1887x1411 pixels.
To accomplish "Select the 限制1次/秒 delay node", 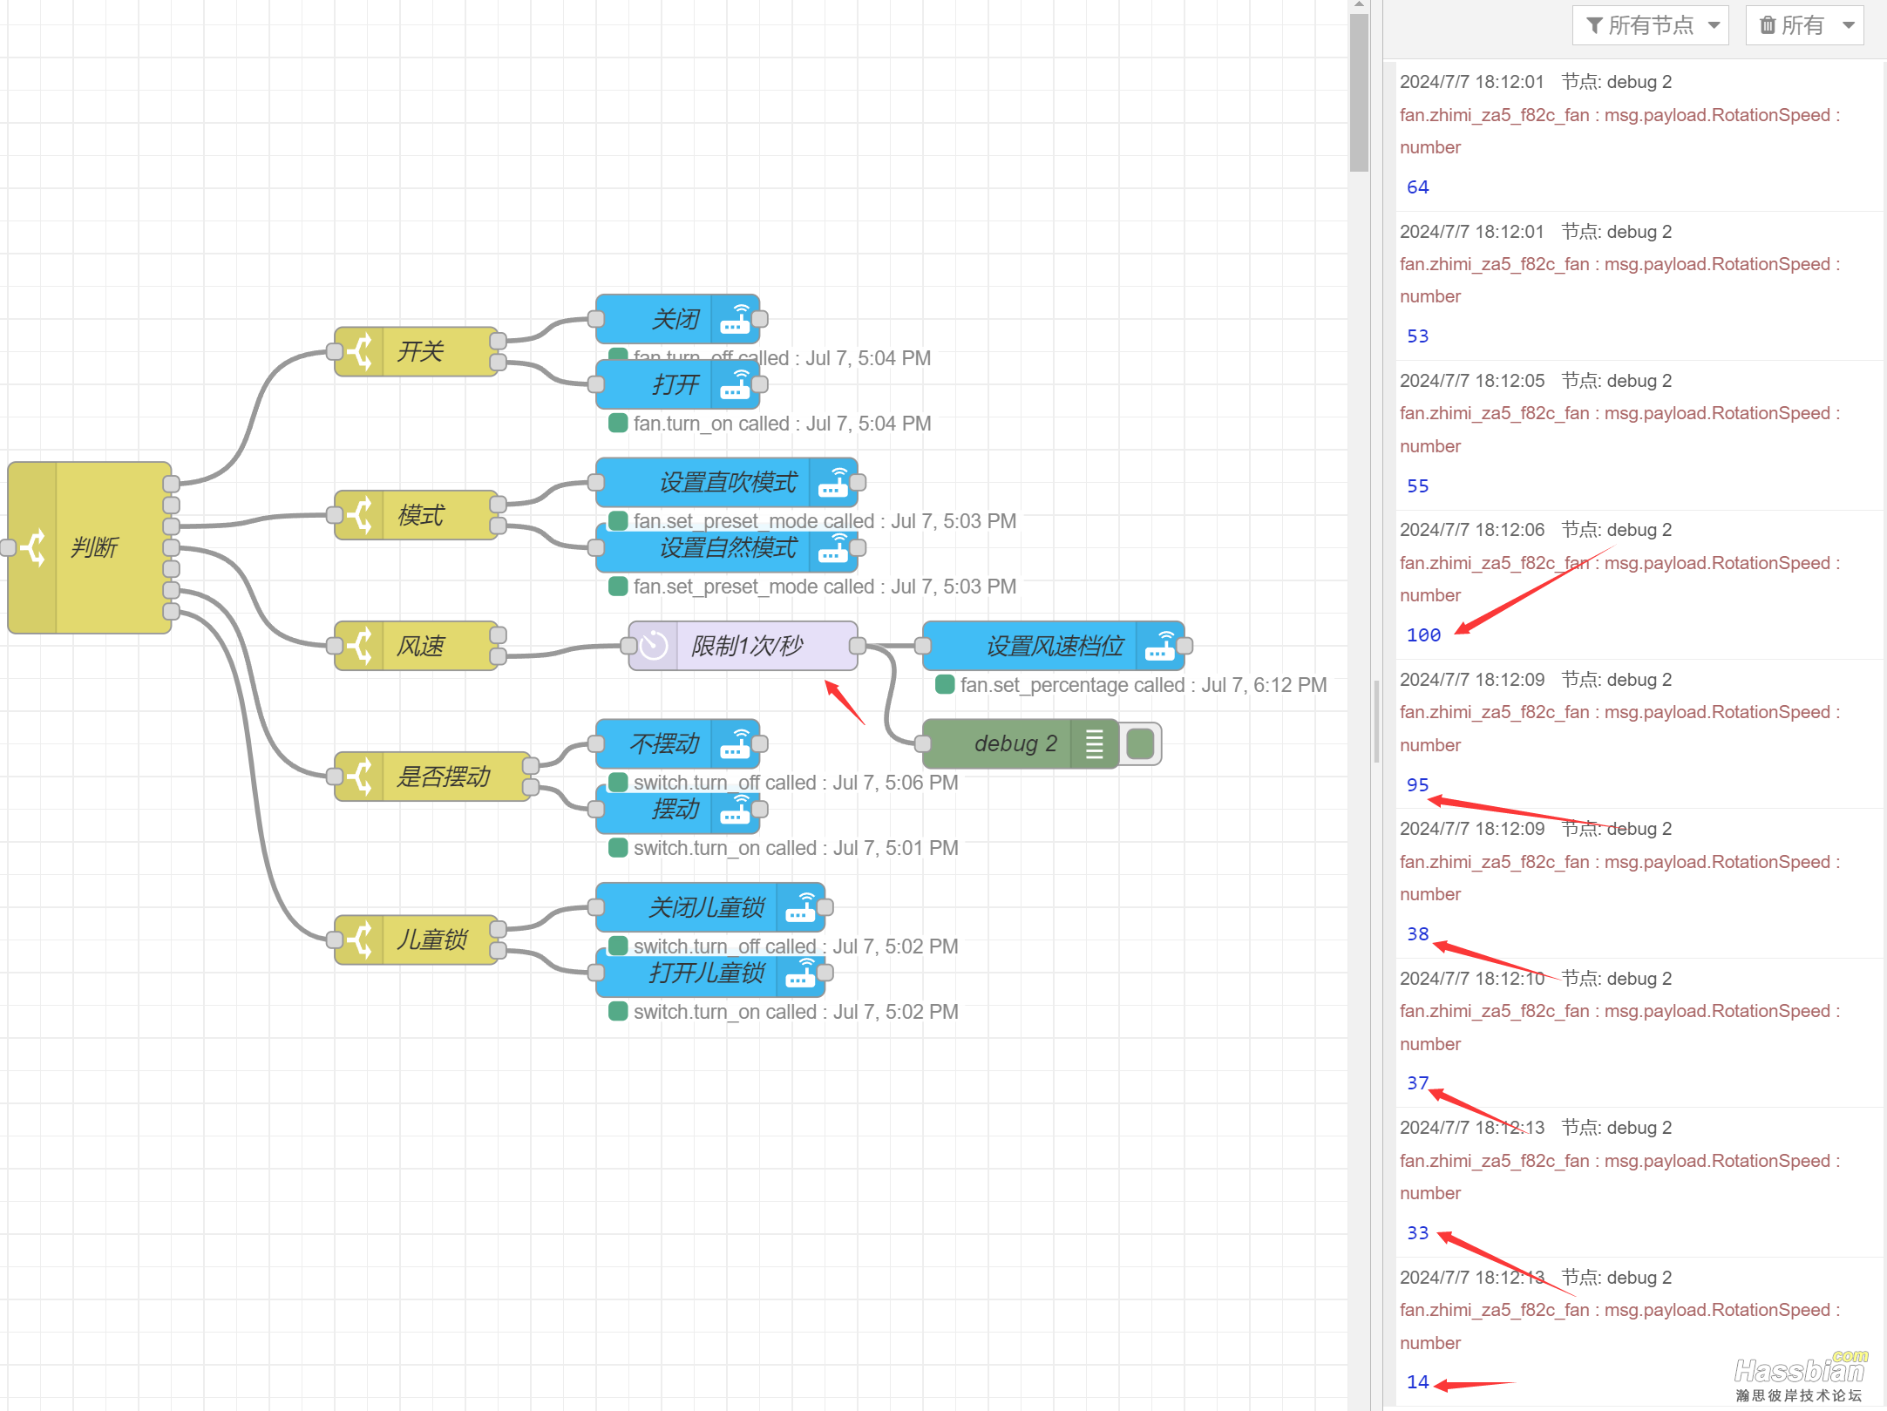I will (743, 646).
